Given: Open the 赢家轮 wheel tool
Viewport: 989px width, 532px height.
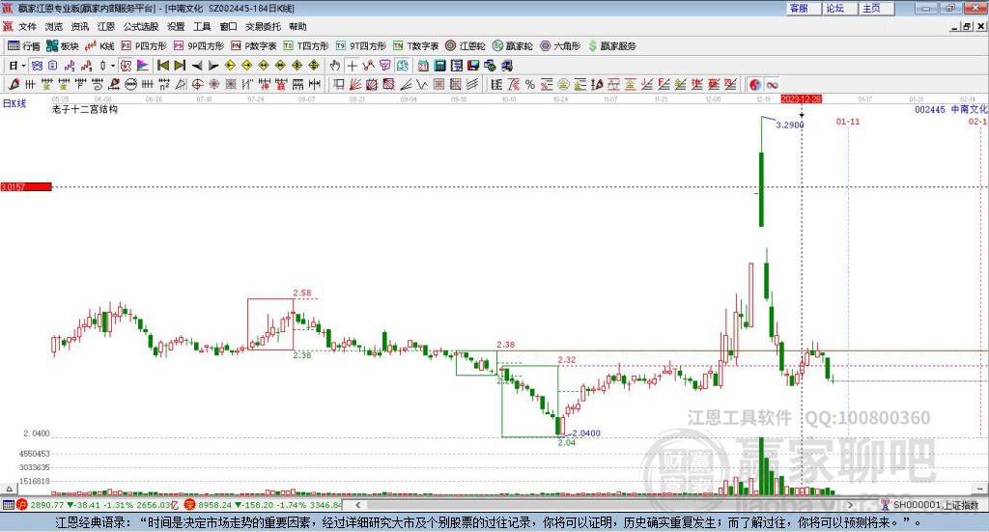Looking at the screenshot, I should (512, 46).
